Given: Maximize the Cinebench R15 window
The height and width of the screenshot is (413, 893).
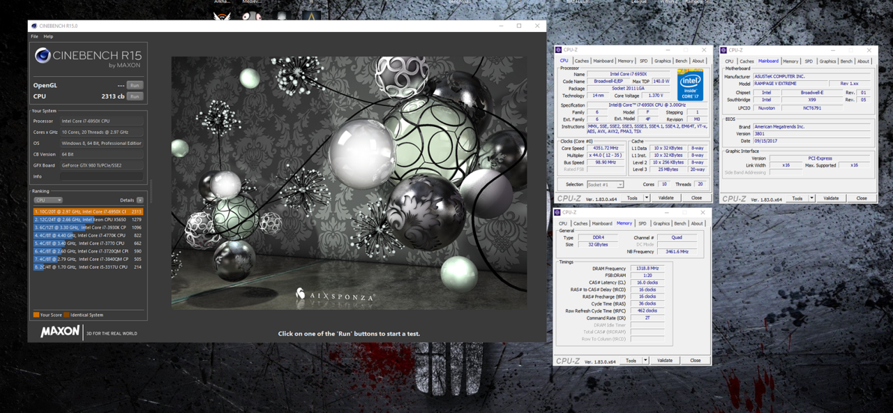Looking at the screenshot, I should tap(519, 26).
